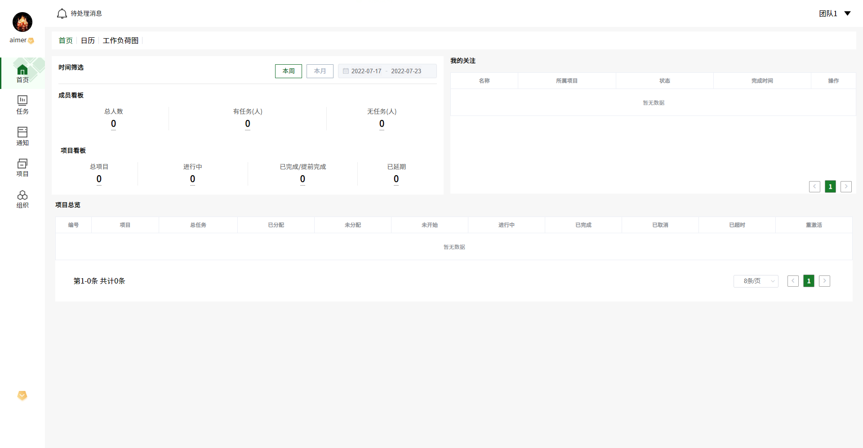This screenshot has height=448, width=863.
Task: Open 组织 in the sidebar
Action: [22, 199]
